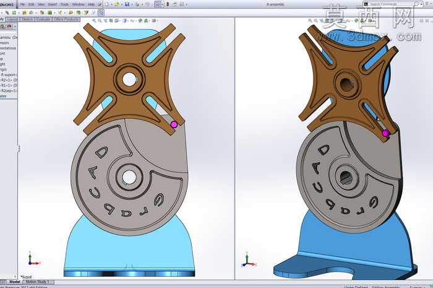This screenshot has height=288, width=433.
Task: Click the highlighted last icon in assembly toolbar
Action: tap(101, 12)
